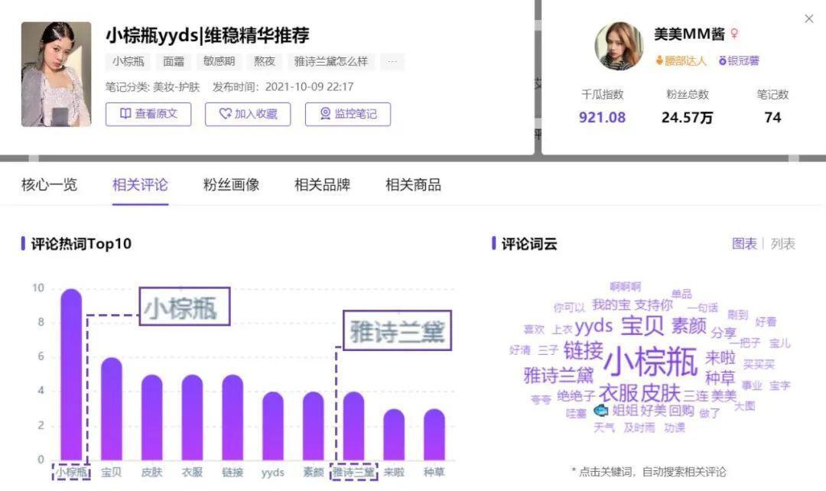Viewport: 826px width, 491px height.
Task: Switch word cloud to 列表 view
Action: tap(782, 244)
